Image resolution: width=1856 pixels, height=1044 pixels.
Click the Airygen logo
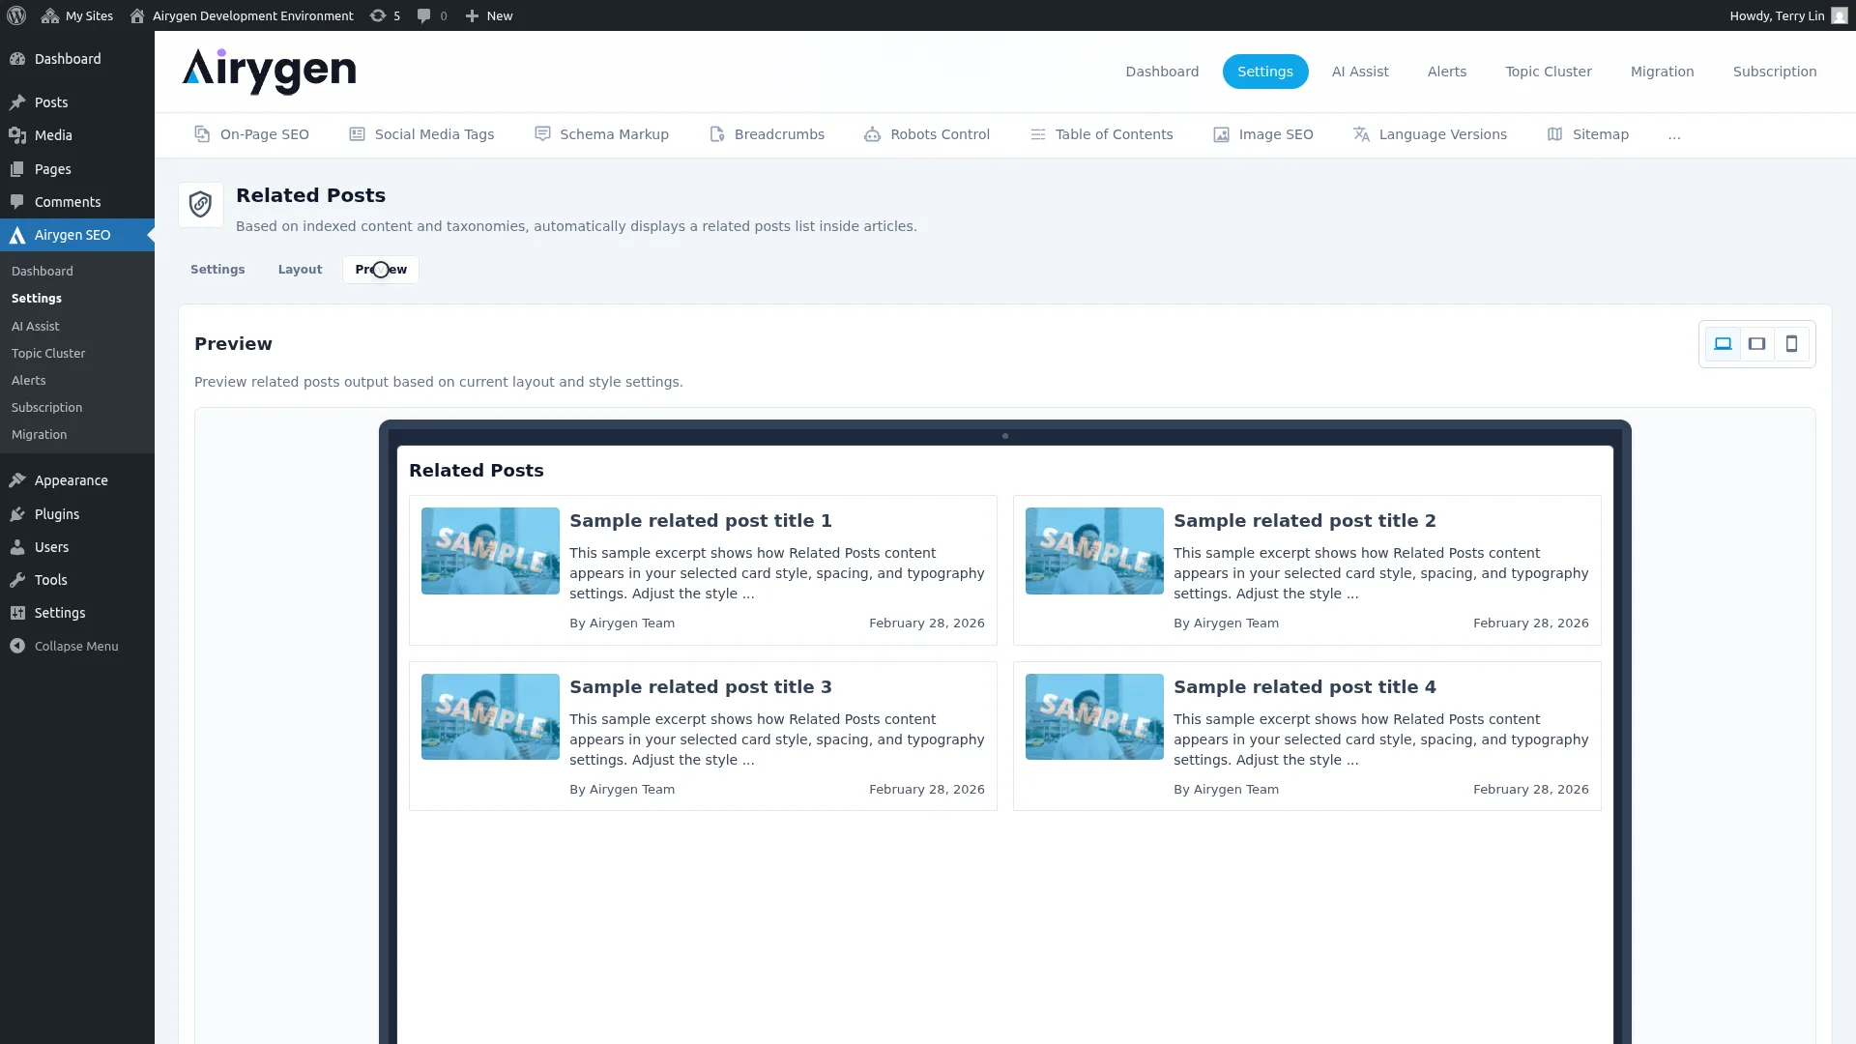tap(269, 72)
